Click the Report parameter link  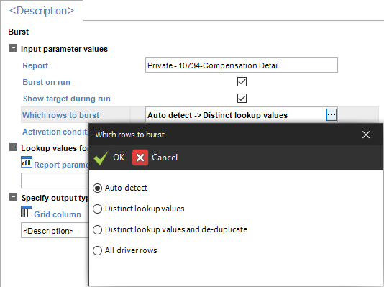click(x=61, y=165)
